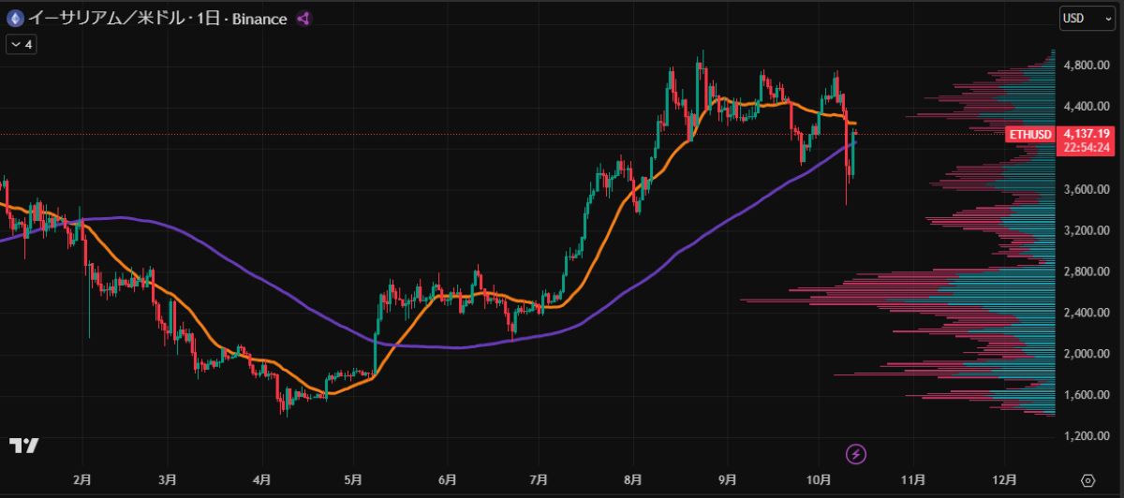Click the purple share-network icon beside Binance
The width and height of the screenshot is (1124, 498).
point(303,19)
